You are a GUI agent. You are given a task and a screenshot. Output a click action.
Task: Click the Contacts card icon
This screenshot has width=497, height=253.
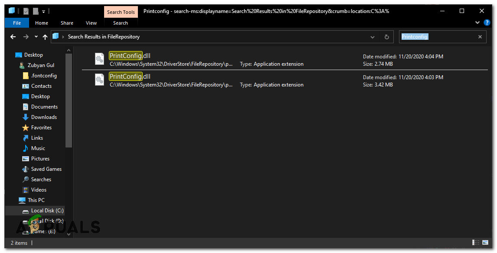[26, 86]
